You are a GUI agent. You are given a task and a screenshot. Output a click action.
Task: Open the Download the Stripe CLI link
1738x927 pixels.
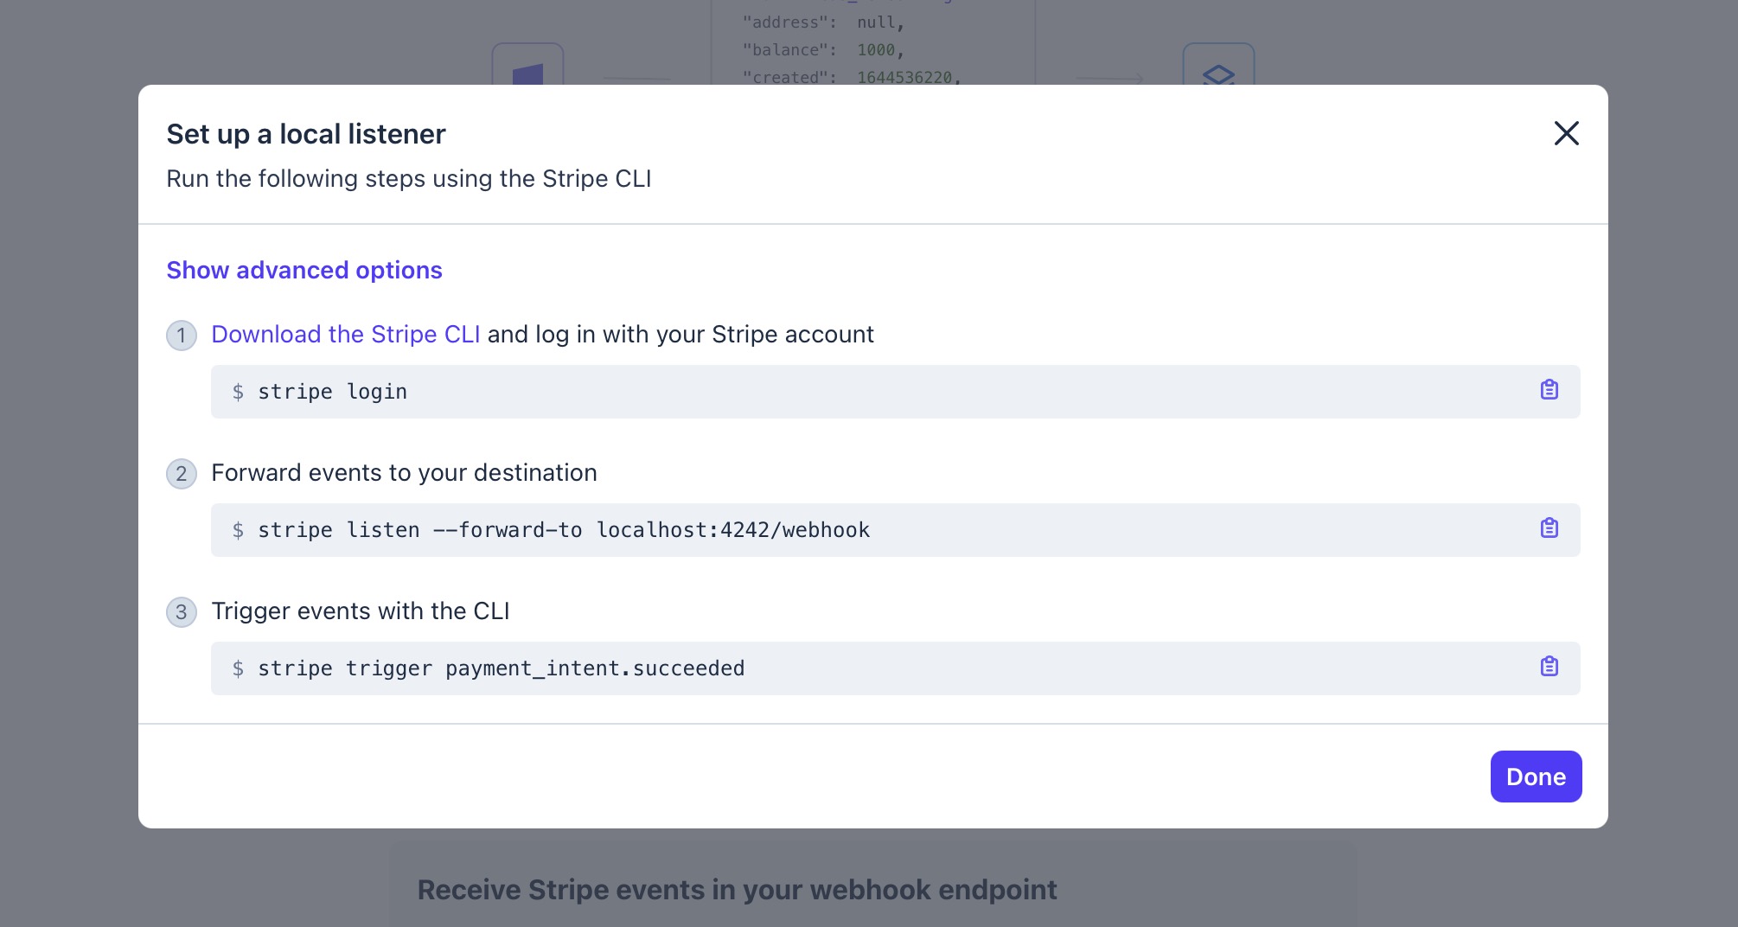[346, 334]
